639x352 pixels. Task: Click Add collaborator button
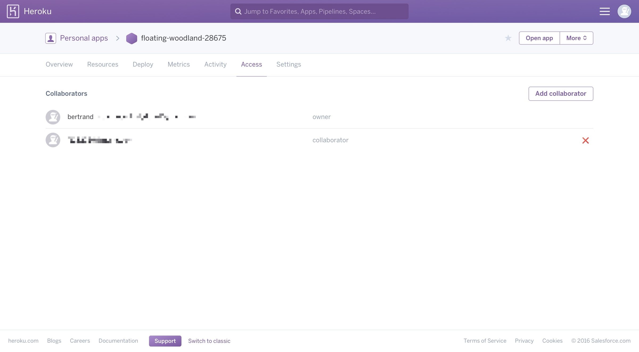coord(561,94)
